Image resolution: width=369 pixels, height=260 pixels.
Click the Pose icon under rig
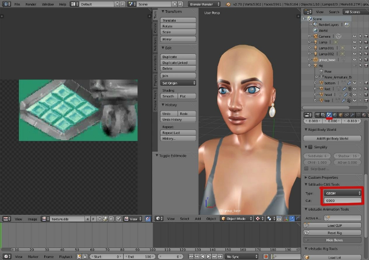pyautogui.click(x=321, y=71)
